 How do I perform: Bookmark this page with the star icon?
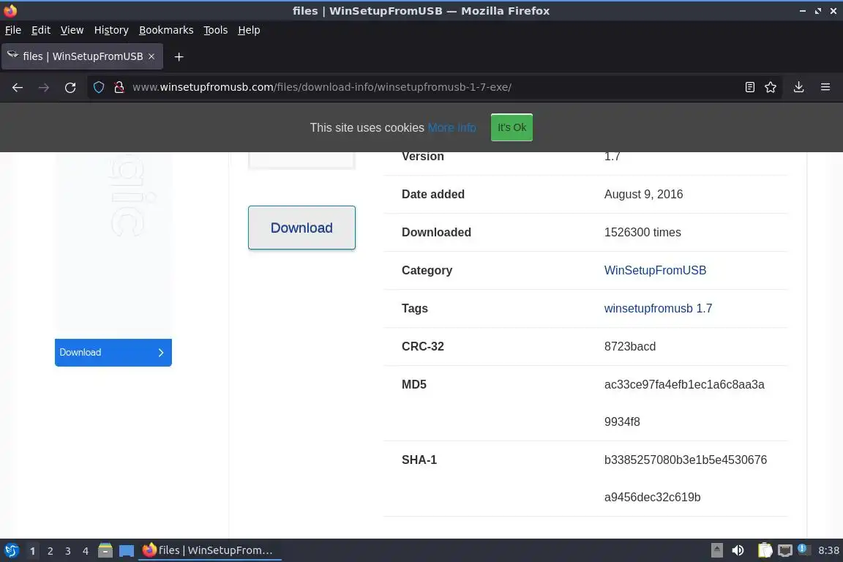[771, 87]
